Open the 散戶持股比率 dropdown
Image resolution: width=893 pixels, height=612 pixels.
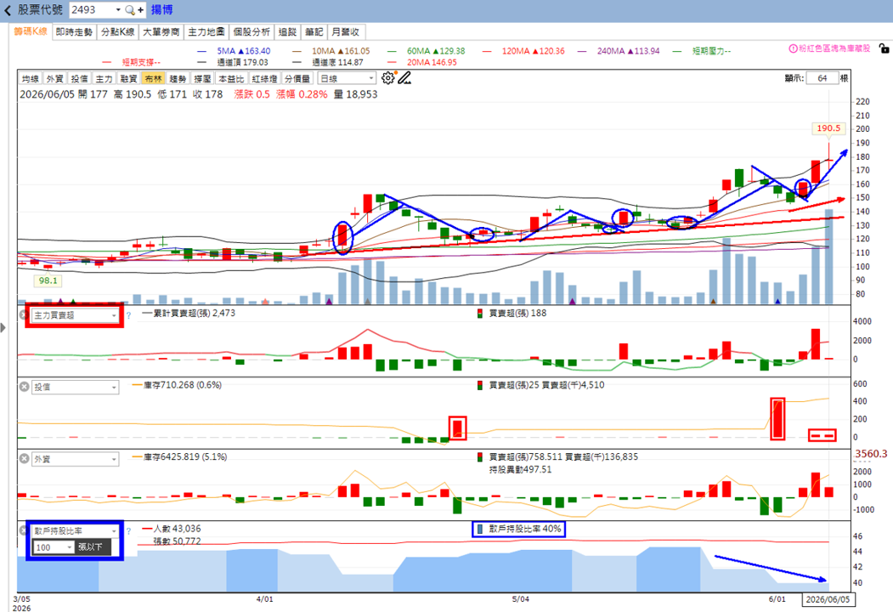click(x=75, y=530)
